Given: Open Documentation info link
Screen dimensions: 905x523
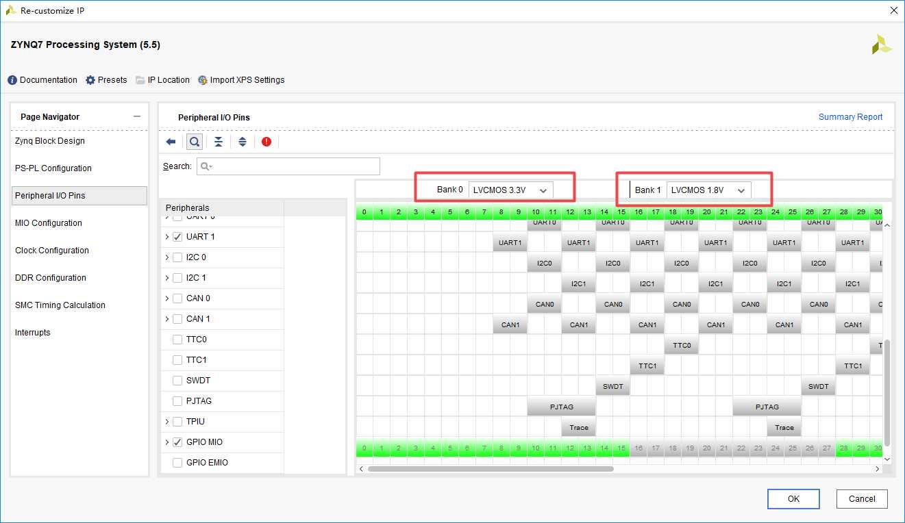Looking at the screenshot, I should coord(42,80).
